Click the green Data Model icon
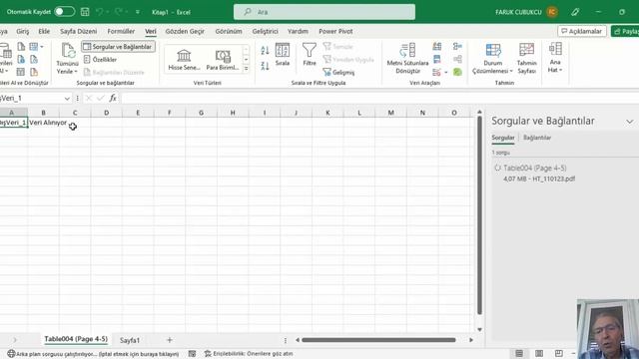 [457, 72]
